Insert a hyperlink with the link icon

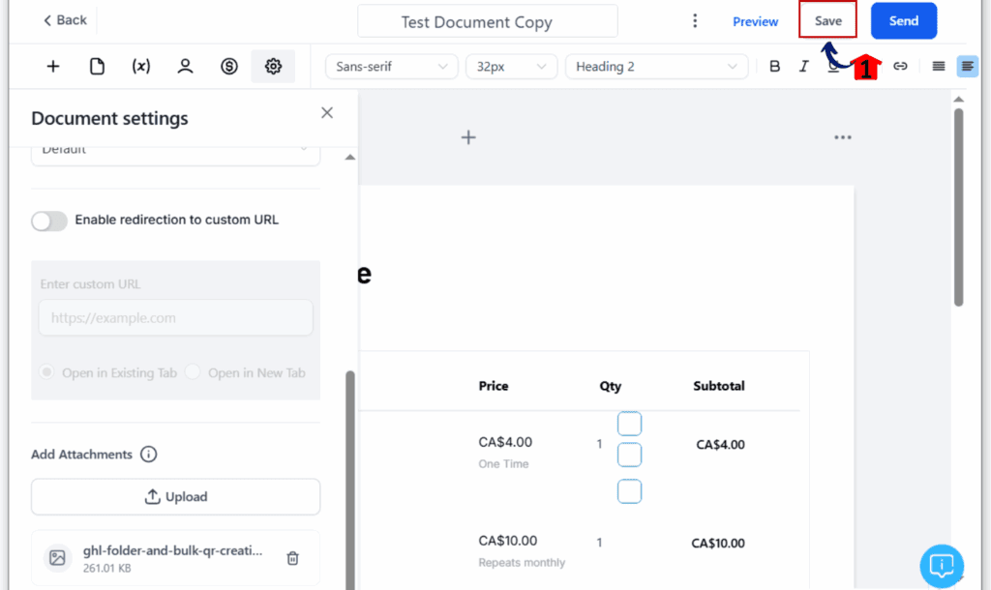tap(900, 67)
